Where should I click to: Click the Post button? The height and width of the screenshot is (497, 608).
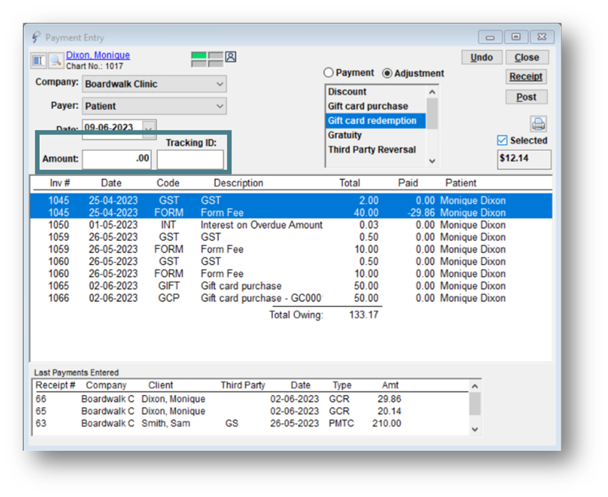click(x=526, y=97)
